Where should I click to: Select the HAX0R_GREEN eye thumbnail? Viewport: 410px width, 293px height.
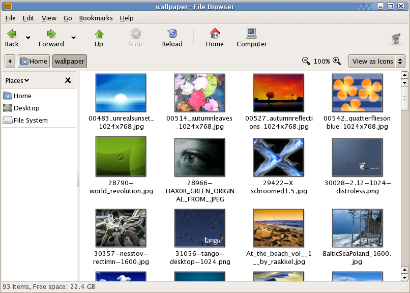199,157
